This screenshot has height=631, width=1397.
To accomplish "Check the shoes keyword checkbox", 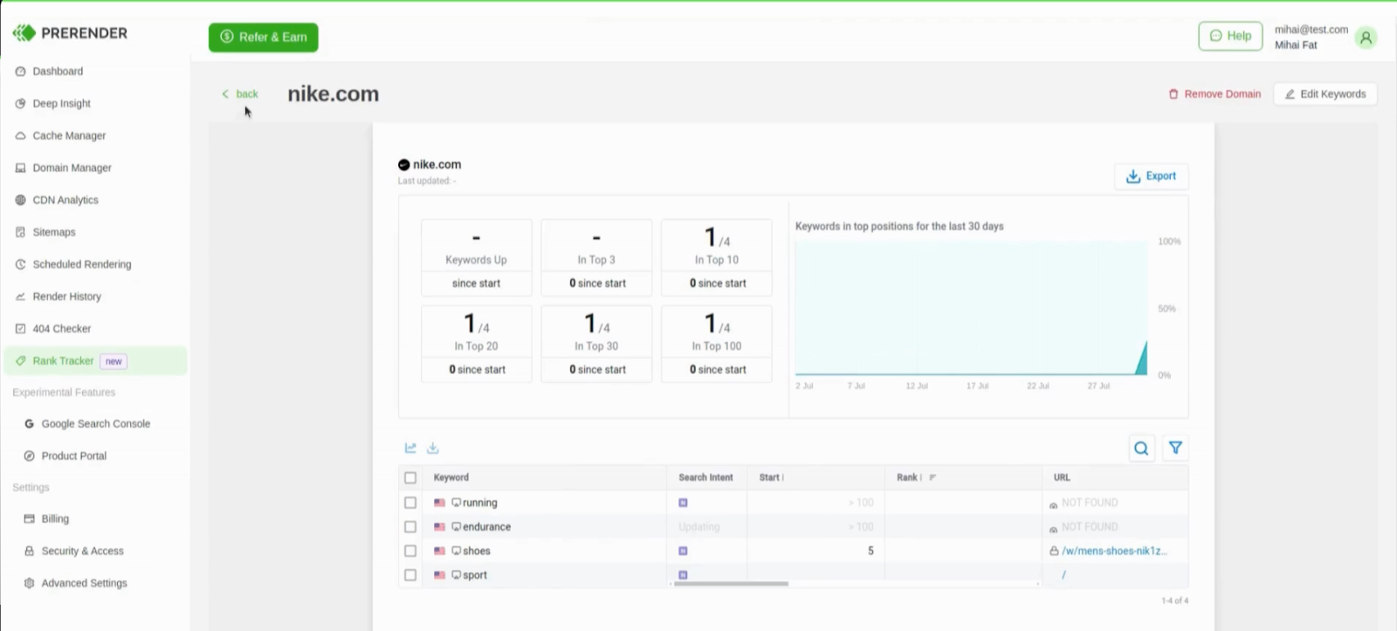I will click(410, 552).
